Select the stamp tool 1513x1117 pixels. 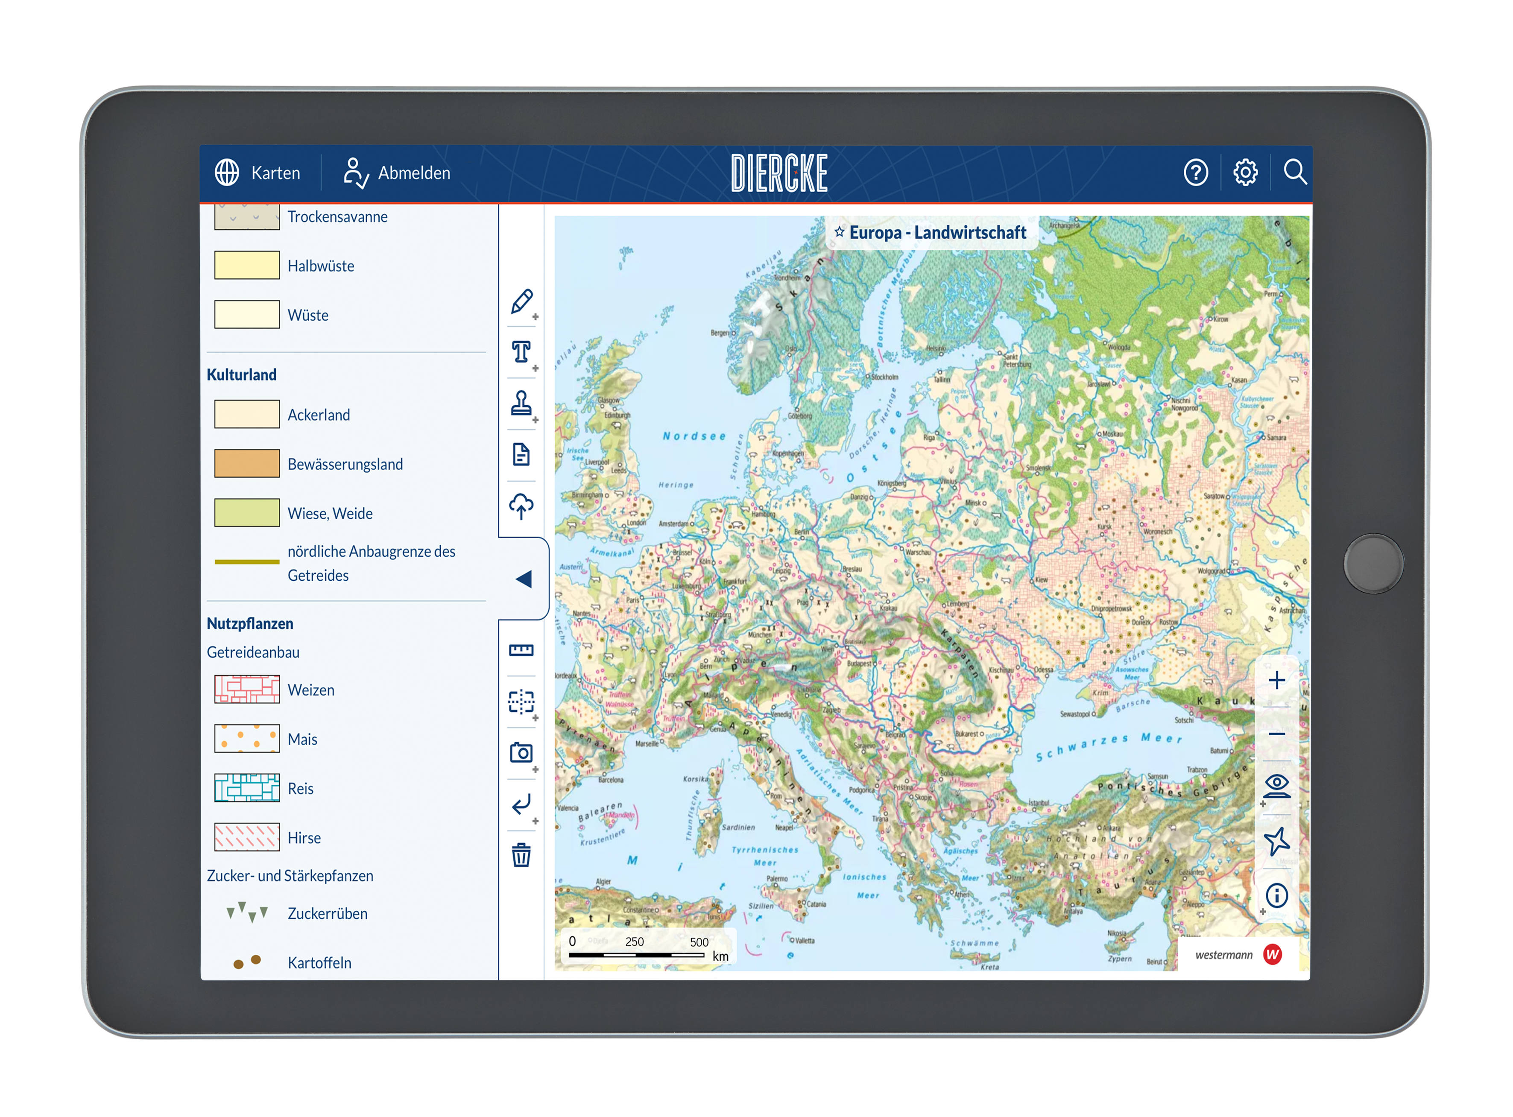click(521, 403)
